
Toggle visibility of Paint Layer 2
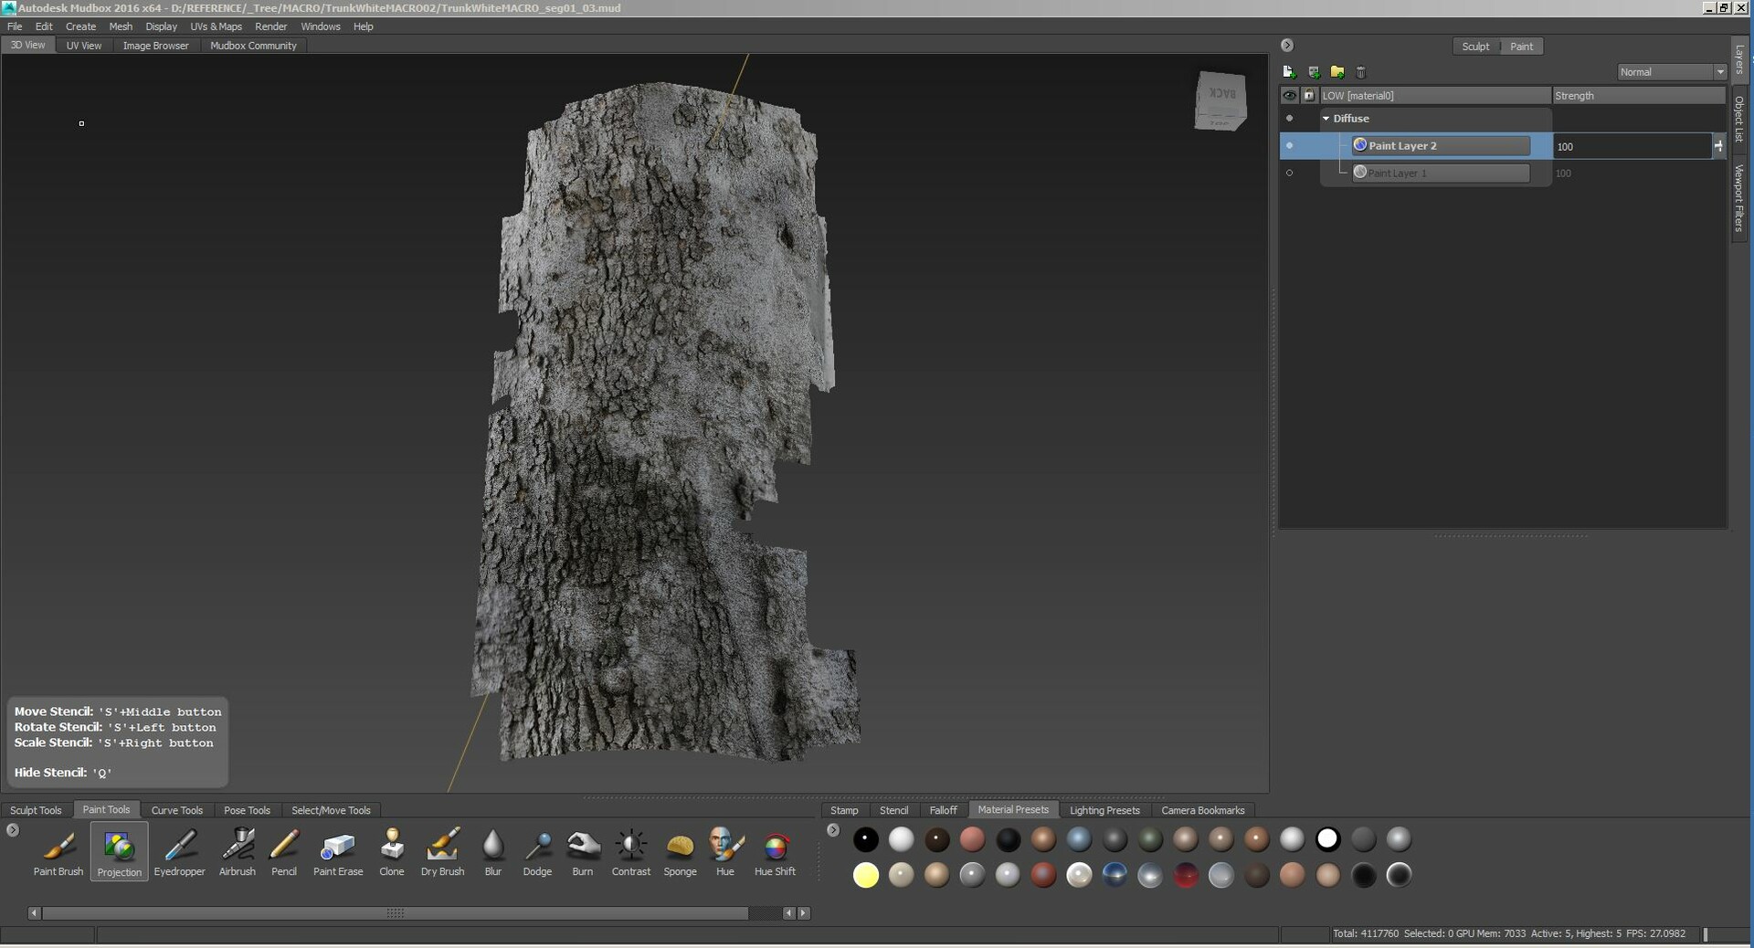coord(1289,146)
